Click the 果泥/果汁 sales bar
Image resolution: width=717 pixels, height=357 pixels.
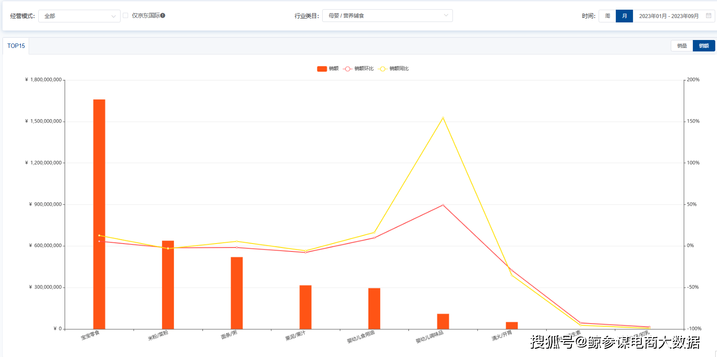(x=305, y=307)
